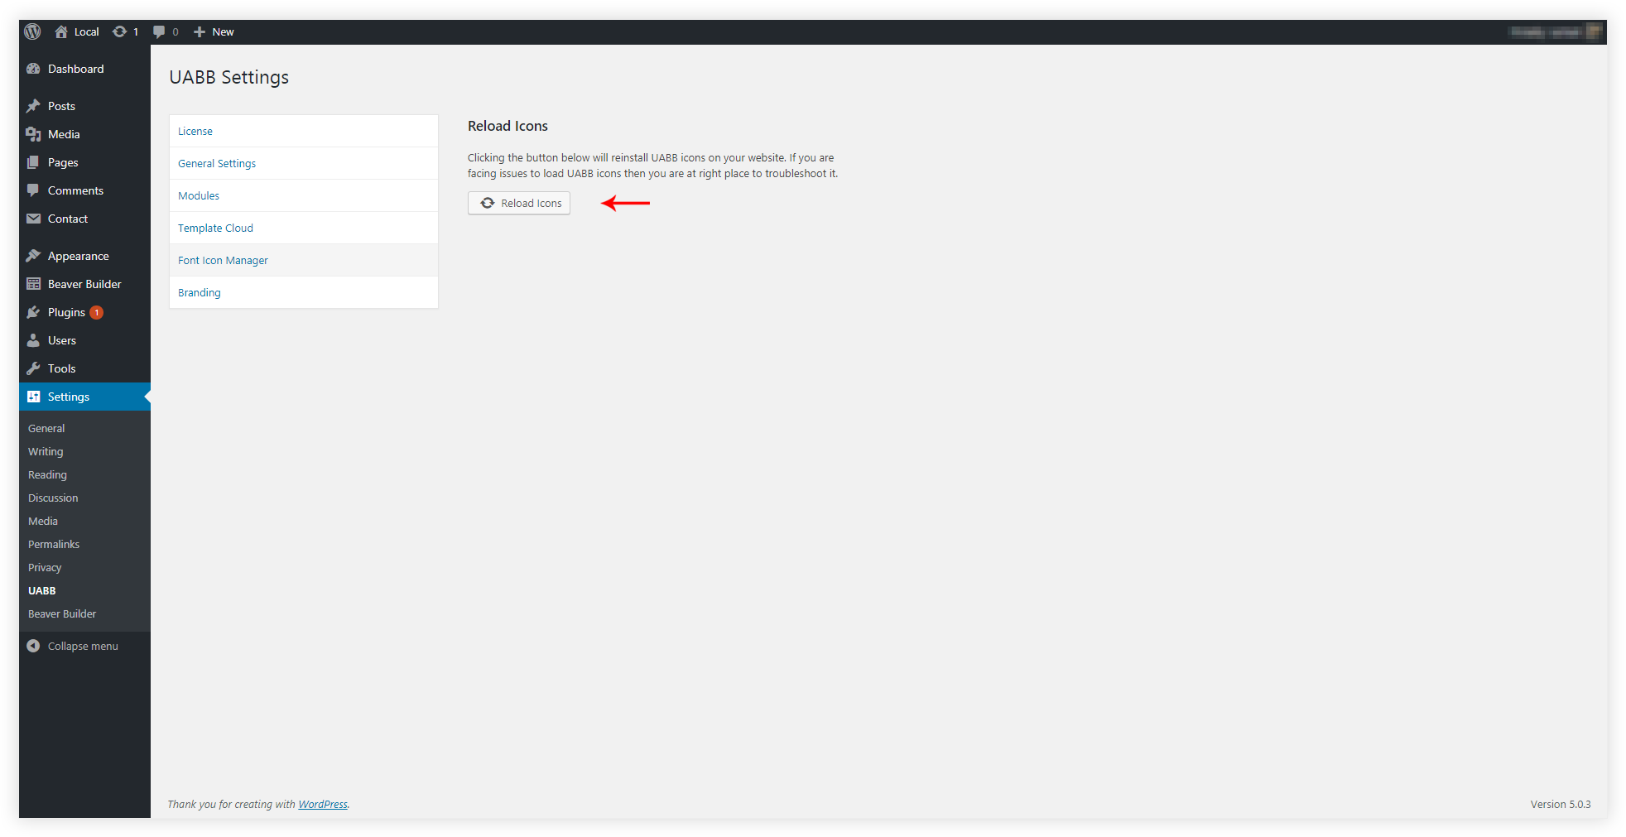Click the Appearance paintbrush icon

[x=33, y=256]
